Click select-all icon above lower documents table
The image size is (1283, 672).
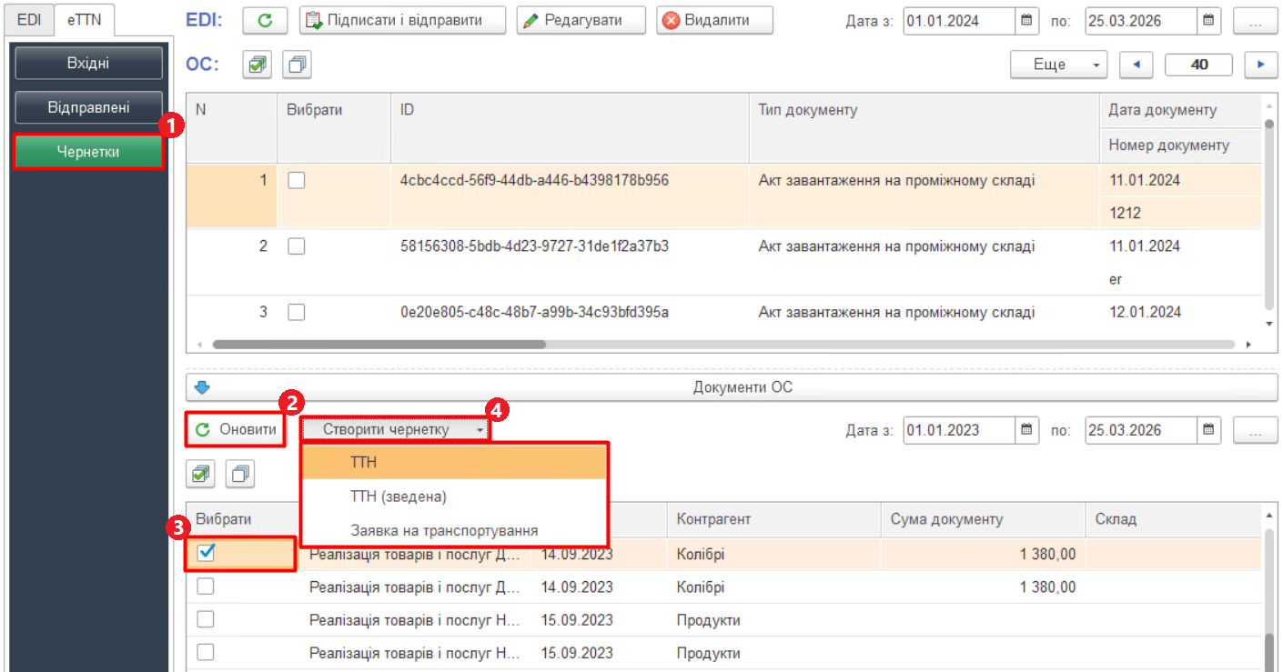click(201, 474)
